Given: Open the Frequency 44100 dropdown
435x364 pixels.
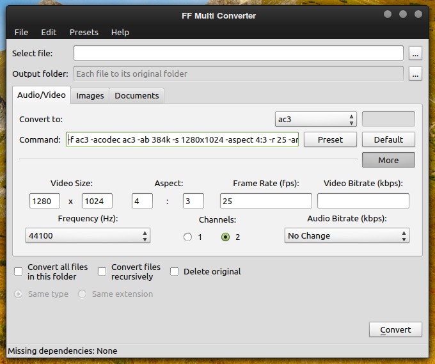Looking at the screenshot, I should [88, 235].
